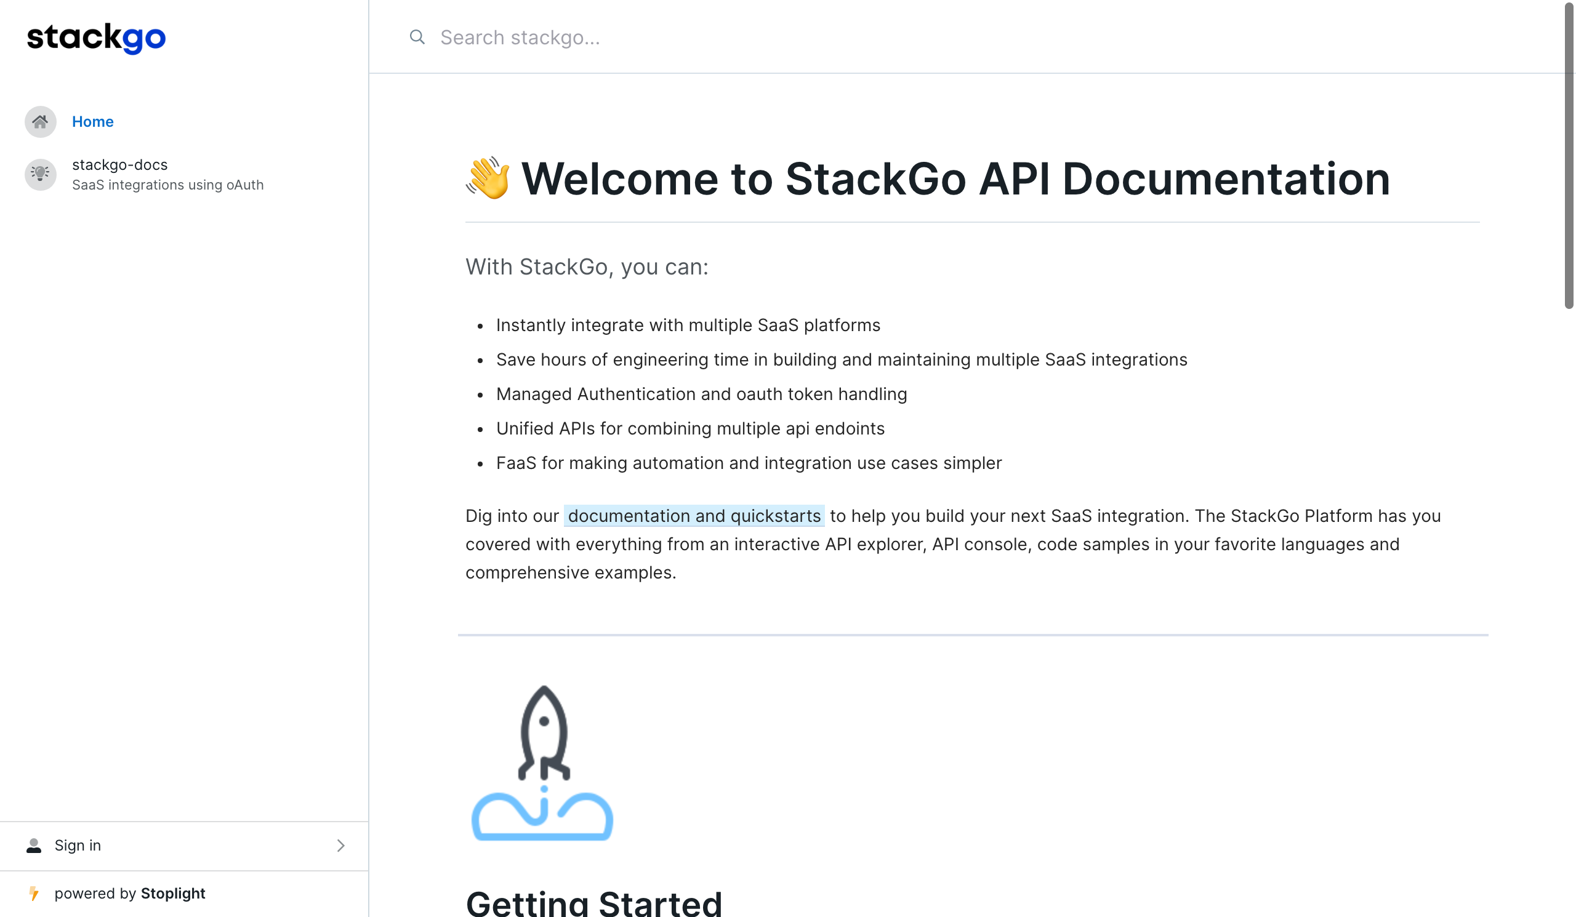Click the vertical page scrollbar thumb

(1569, 154)
